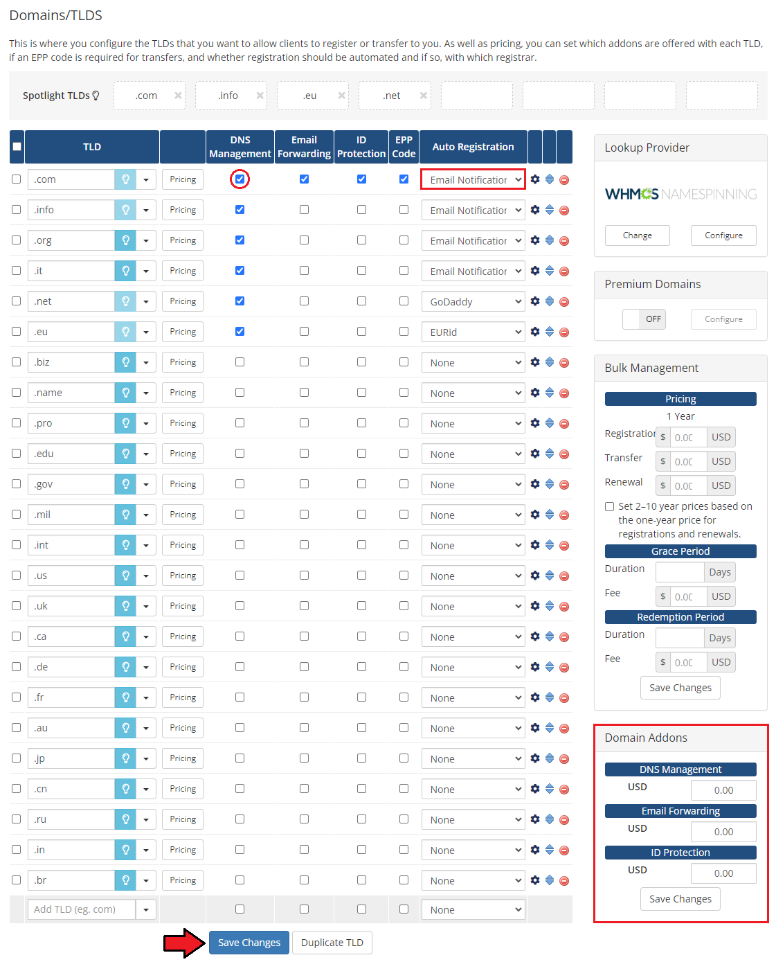This screenshot has height=962, width=776.
Task: Open gear settings for .us row
Action: tap(535, 576)
